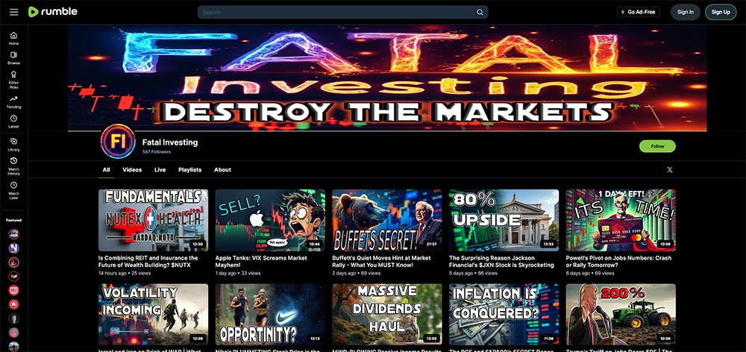Open title 'Powell's Pivot on Jobs Numbers'
Image resolution: width=746 pixels, height=352 pixels.
618,261
